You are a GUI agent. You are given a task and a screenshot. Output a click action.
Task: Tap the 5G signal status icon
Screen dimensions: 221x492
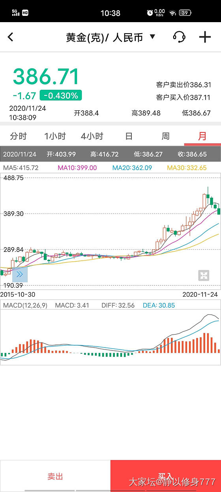pyautogui.click(x=15, y=13)
